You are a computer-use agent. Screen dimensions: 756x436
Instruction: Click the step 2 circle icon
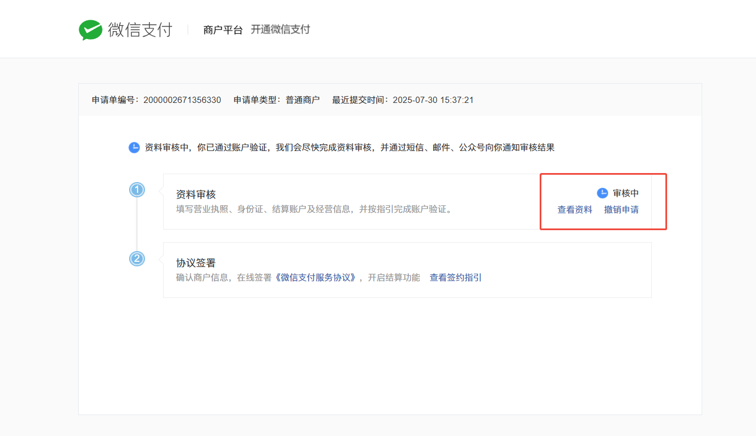tap(136, 258)
